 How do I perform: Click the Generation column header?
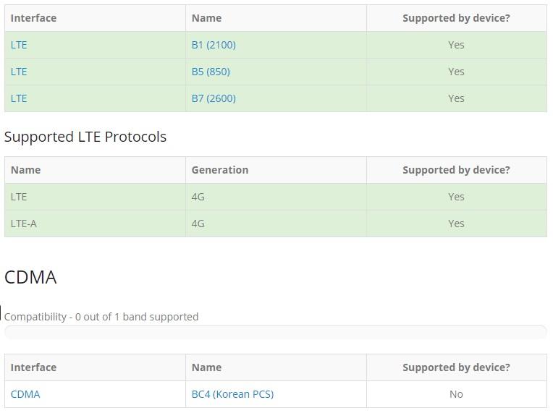(220, 170)
